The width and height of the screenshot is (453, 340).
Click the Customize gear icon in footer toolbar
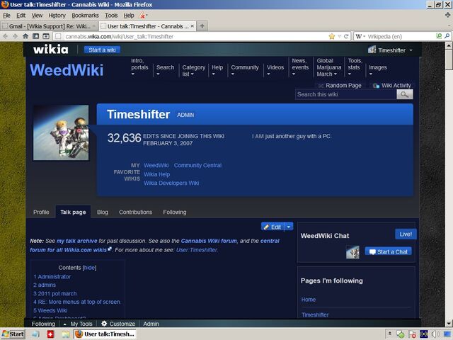pyautogui.click(x=104, y=324)
